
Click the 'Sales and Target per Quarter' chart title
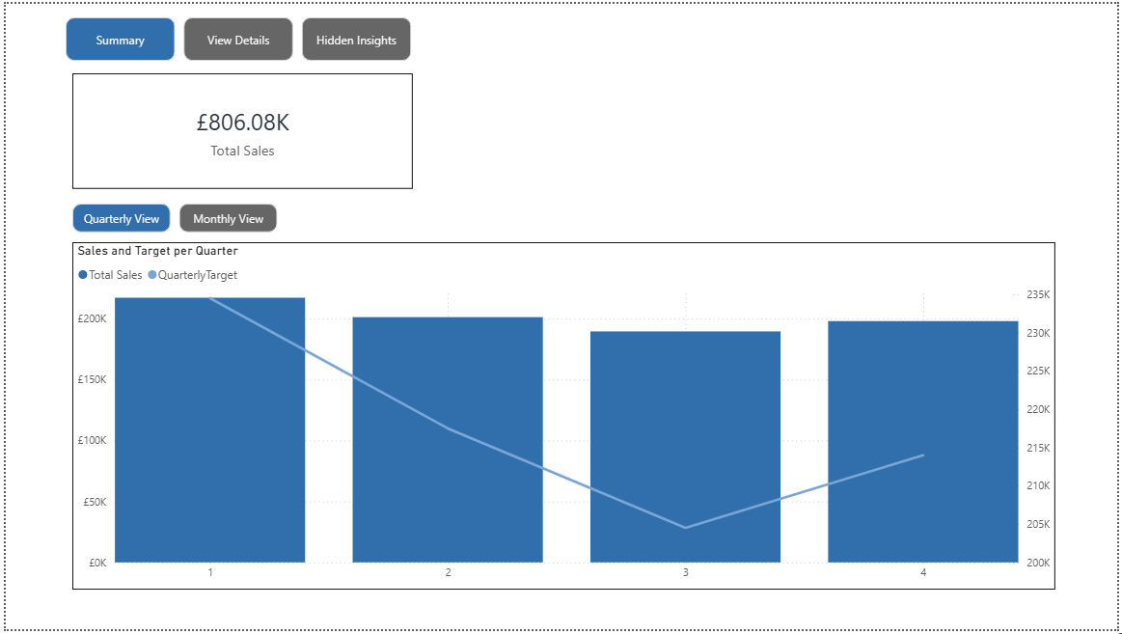(158, 251)
